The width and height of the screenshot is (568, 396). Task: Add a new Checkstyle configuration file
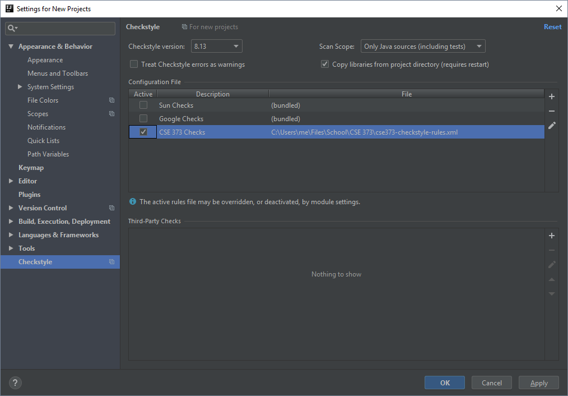coord(551,96)
